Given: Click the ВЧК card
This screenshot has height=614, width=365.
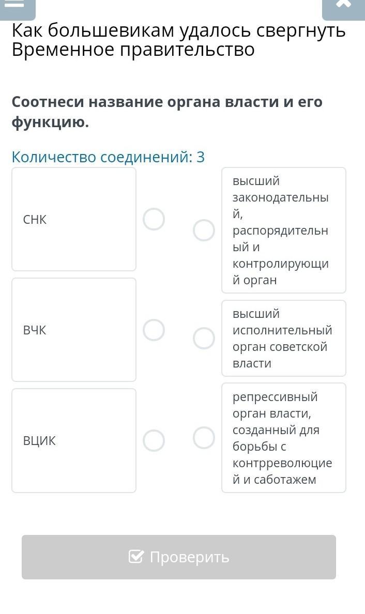Looking at the screenshot, I should pyautogui.click(x=74, y=330).
